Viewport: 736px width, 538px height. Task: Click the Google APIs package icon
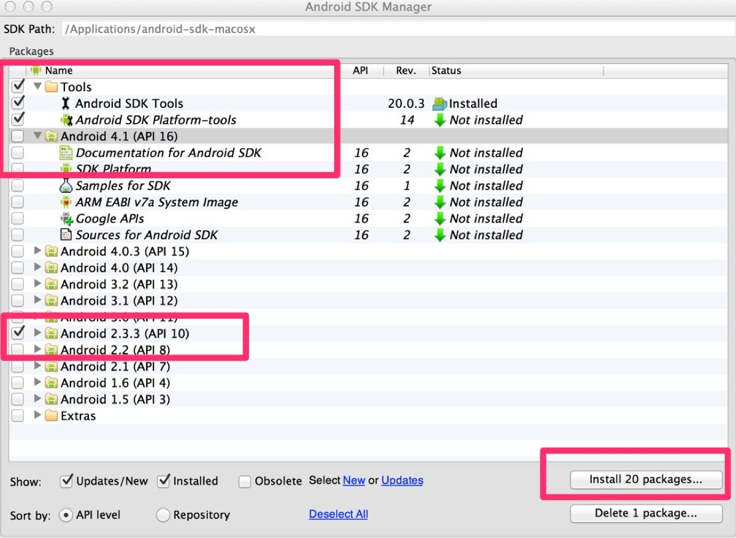66,219
